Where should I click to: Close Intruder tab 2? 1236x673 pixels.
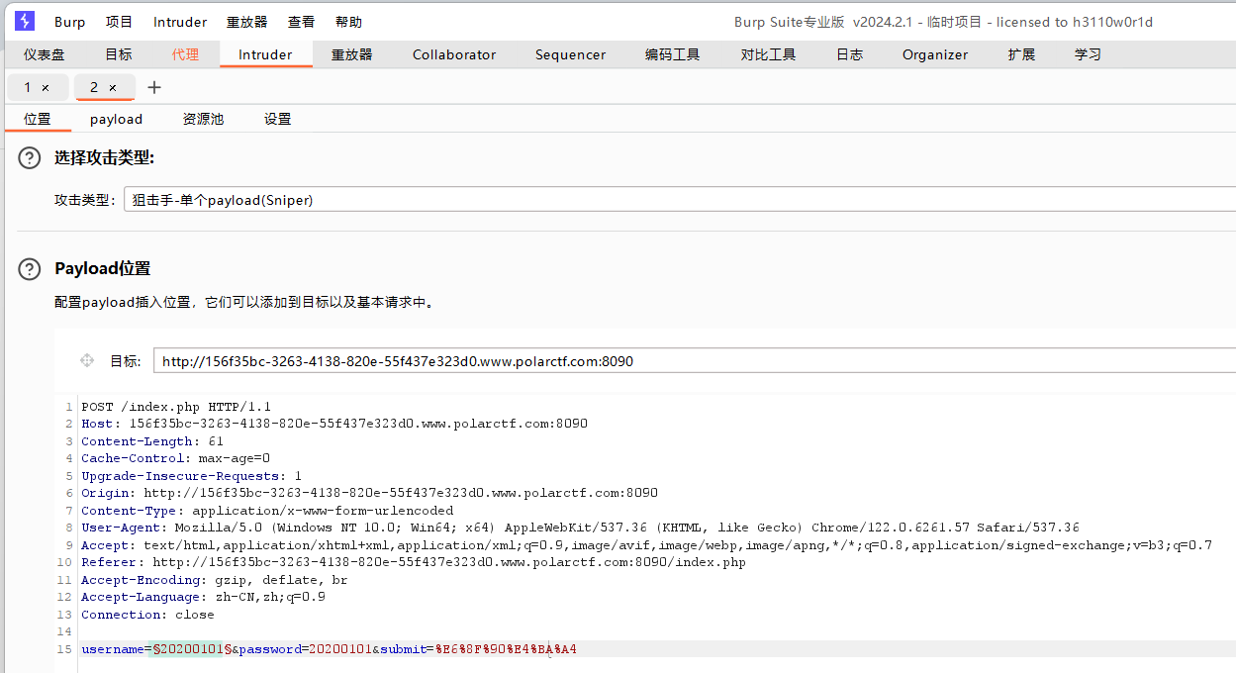[113, 88]
